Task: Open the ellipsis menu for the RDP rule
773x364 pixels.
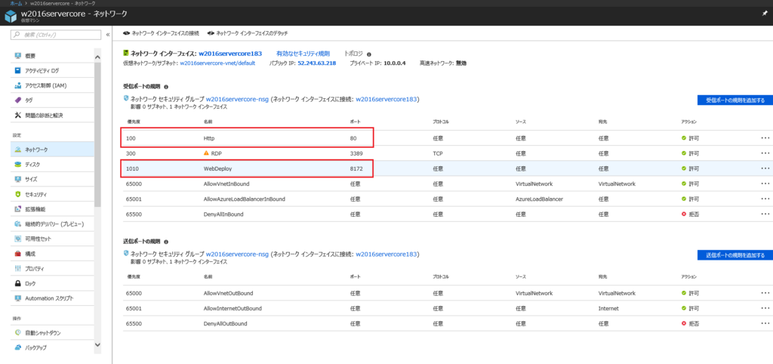Action: (x=765, y=153)
